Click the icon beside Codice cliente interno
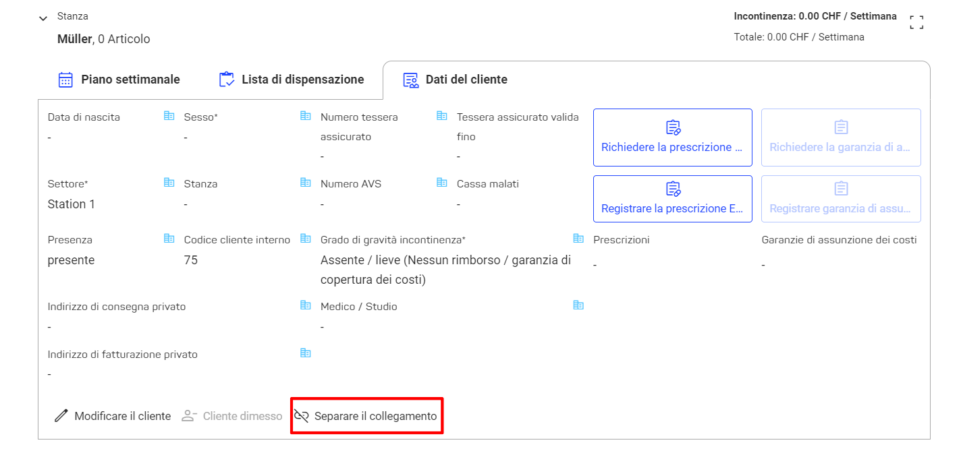Viewport: 961px width, 453px height. pos(306,239)
